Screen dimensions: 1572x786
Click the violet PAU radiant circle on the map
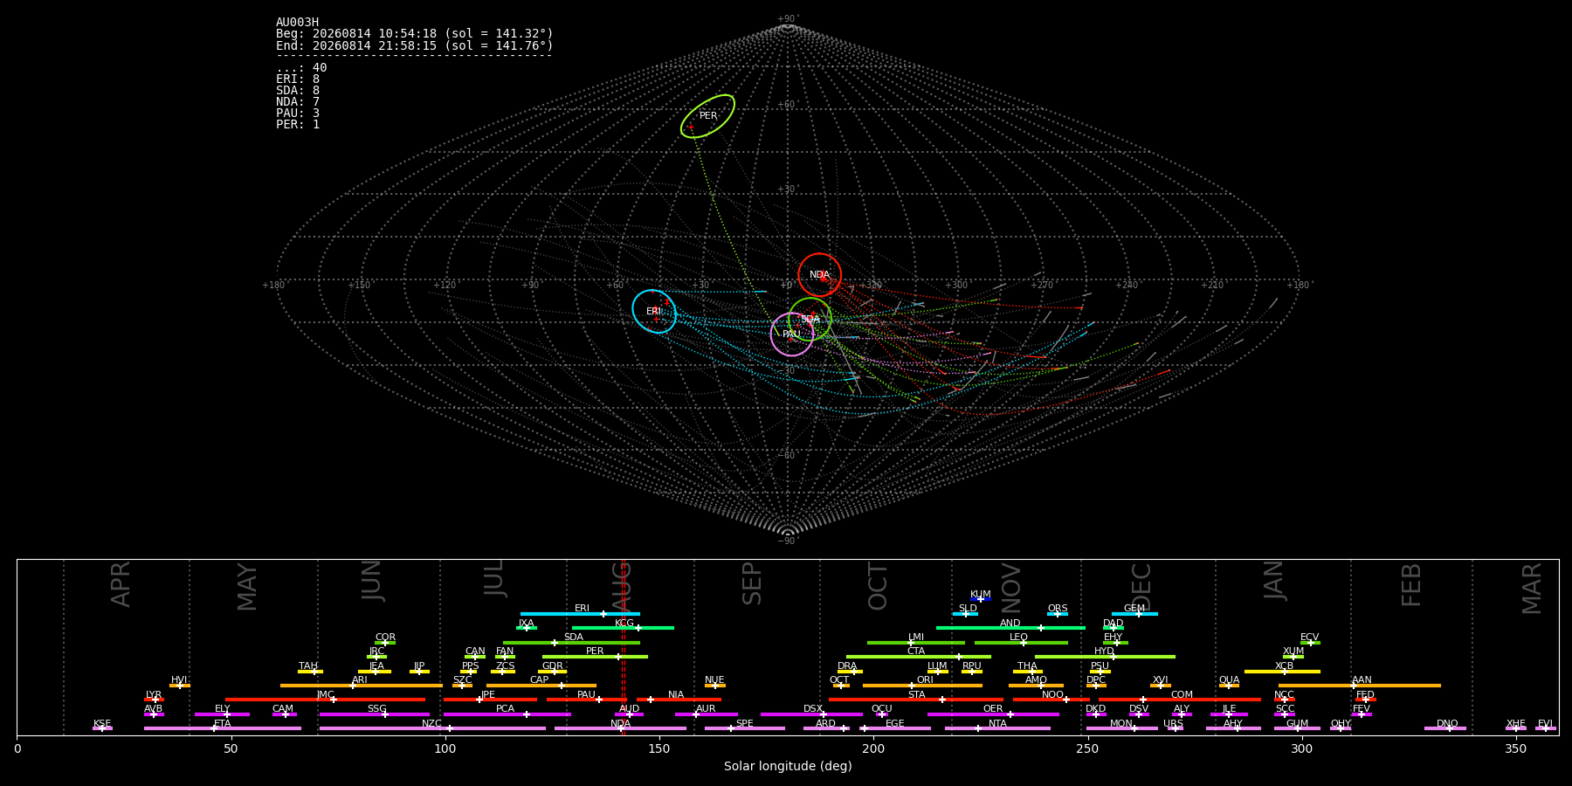(792, 334)
